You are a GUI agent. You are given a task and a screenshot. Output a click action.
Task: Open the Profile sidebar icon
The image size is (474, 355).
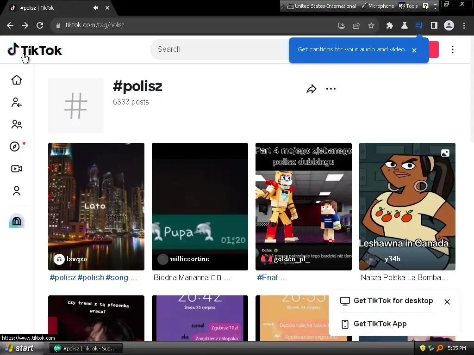17,191
